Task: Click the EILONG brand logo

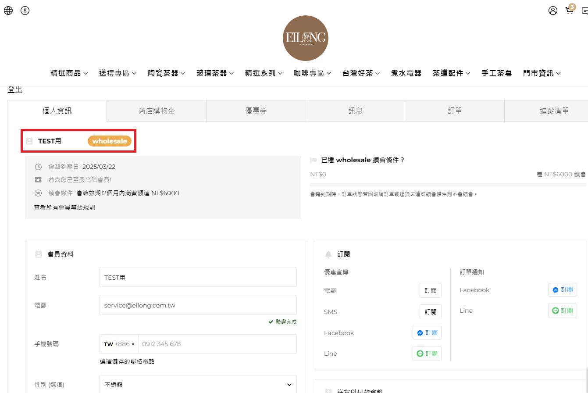Action: tap(305, 38)
